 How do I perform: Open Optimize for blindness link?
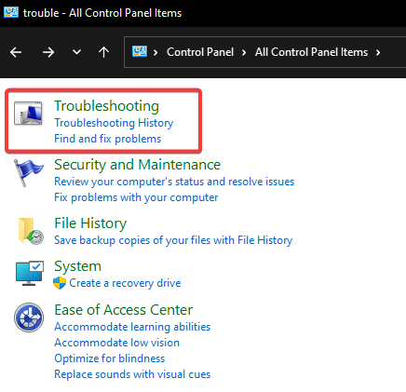point(110,358)
